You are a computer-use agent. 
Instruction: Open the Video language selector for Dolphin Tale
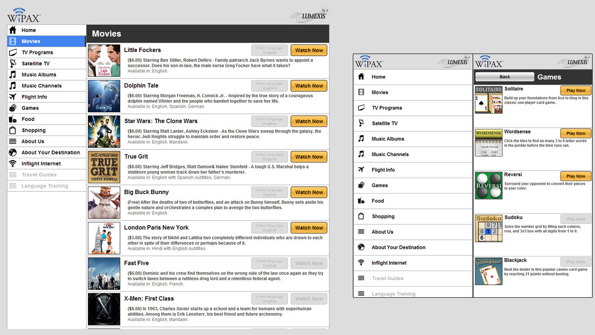[270, 86]
